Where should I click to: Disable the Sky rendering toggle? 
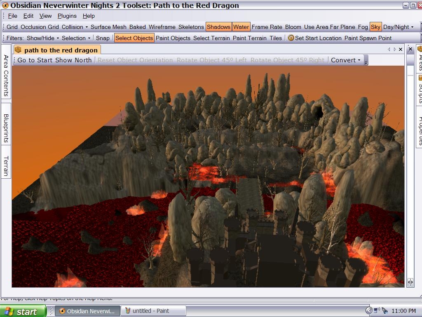pyautogui.click(x=375, y=27)
